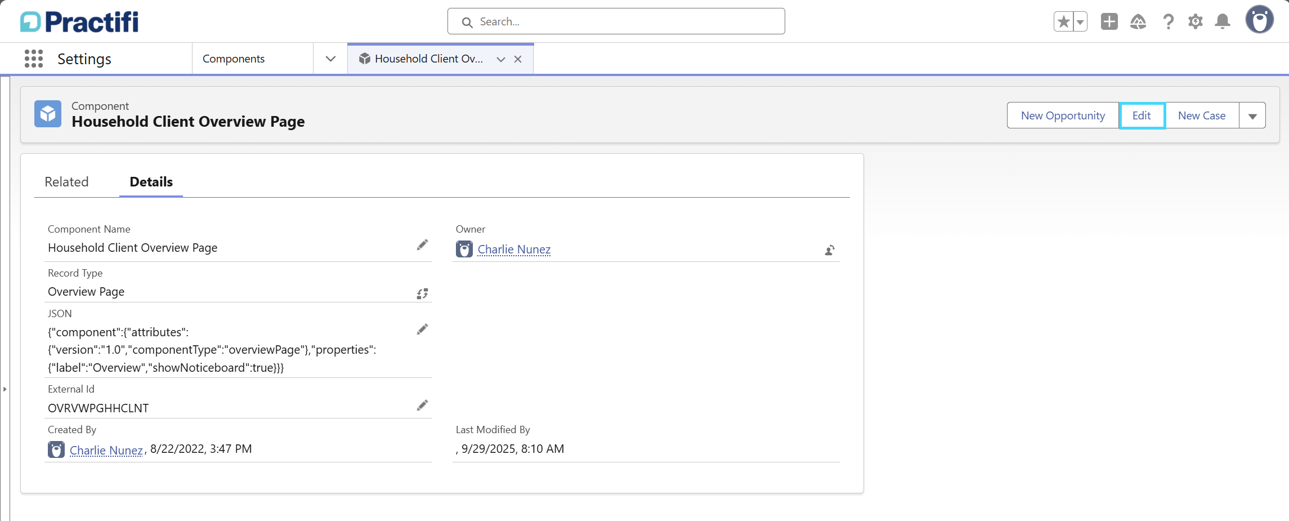Click the Component record cube icon
Viewport: 1289px width, 521px height.
[x=48, y=114]
